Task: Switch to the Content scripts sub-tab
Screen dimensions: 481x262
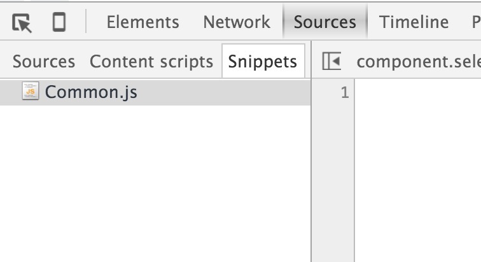Action: [x=151, y=62]
